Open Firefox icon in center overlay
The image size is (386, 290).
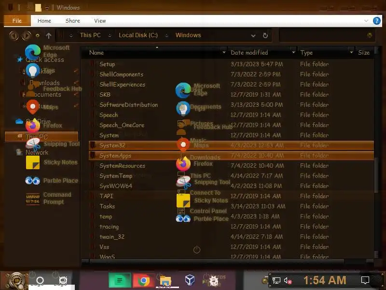coord(183,164)
